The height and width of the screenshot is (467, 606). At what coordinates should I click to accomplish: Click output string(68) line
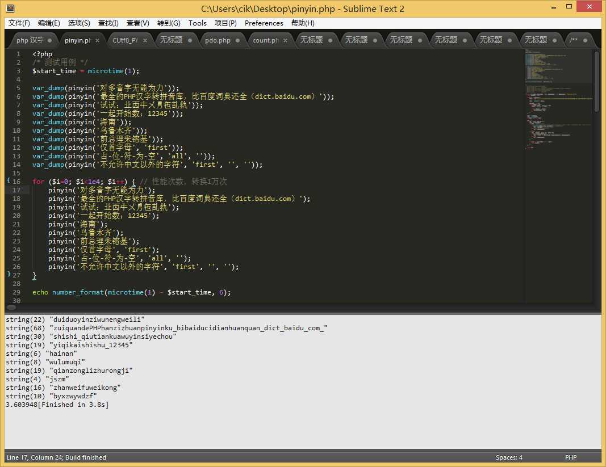[x=166, y=328]
